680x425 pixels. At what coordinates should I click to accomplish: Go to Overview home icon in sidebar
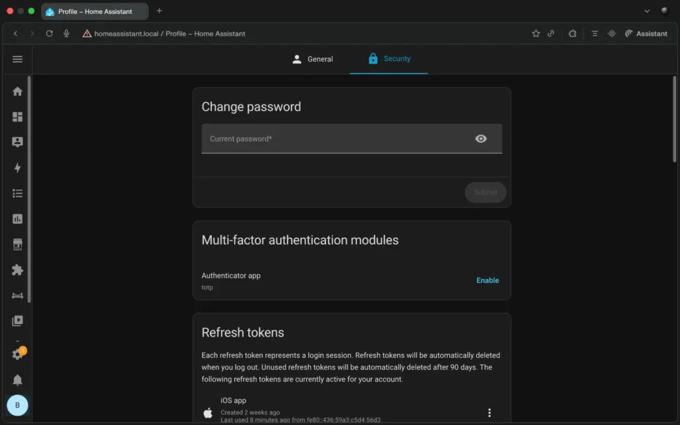(x=17, y=91)
